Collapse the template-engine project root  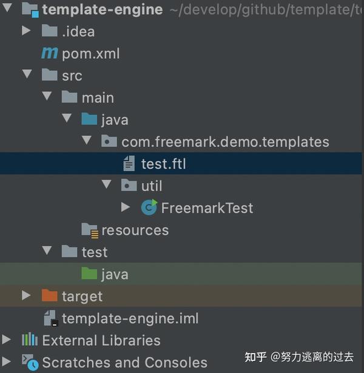pos(7,9)
